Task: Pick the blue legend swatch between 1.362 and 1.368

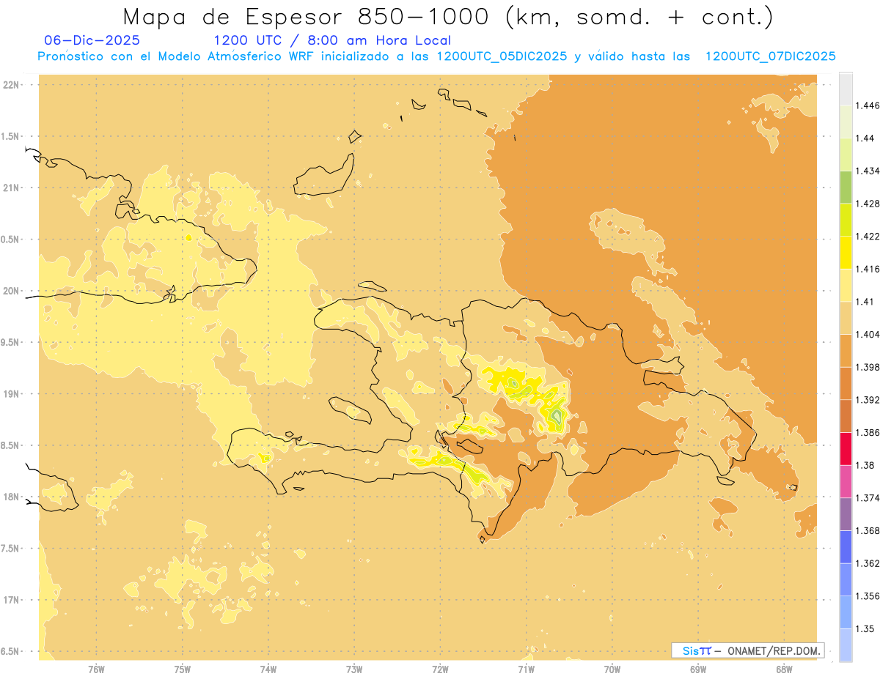Action: click(x=846, y=547)
